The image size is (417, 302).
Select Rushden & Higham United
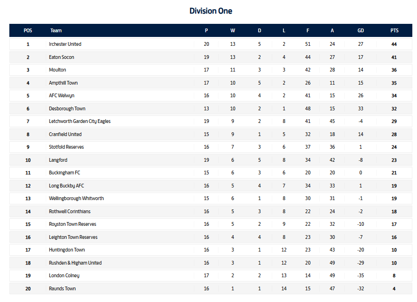click(75, 263)
